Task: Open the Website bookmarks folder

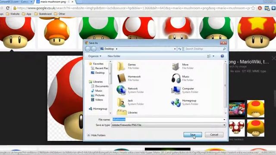Action: click(x=13, y=14)
